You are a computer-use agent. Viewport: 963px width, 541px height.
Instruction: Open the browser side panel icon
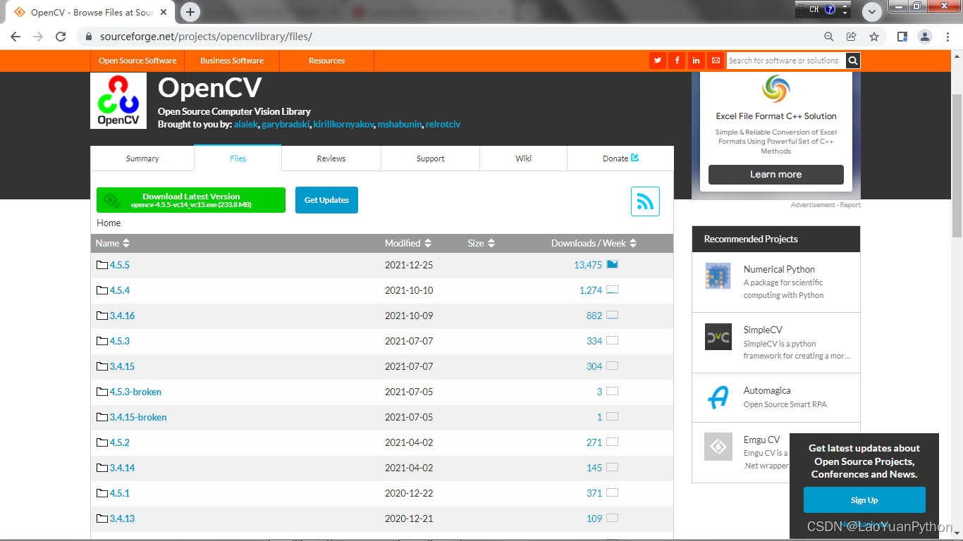tap(902, 37)
